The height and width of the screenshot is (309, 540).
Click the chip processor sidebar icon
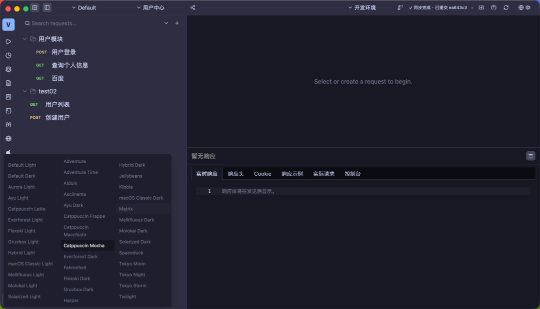click(8, 69)
